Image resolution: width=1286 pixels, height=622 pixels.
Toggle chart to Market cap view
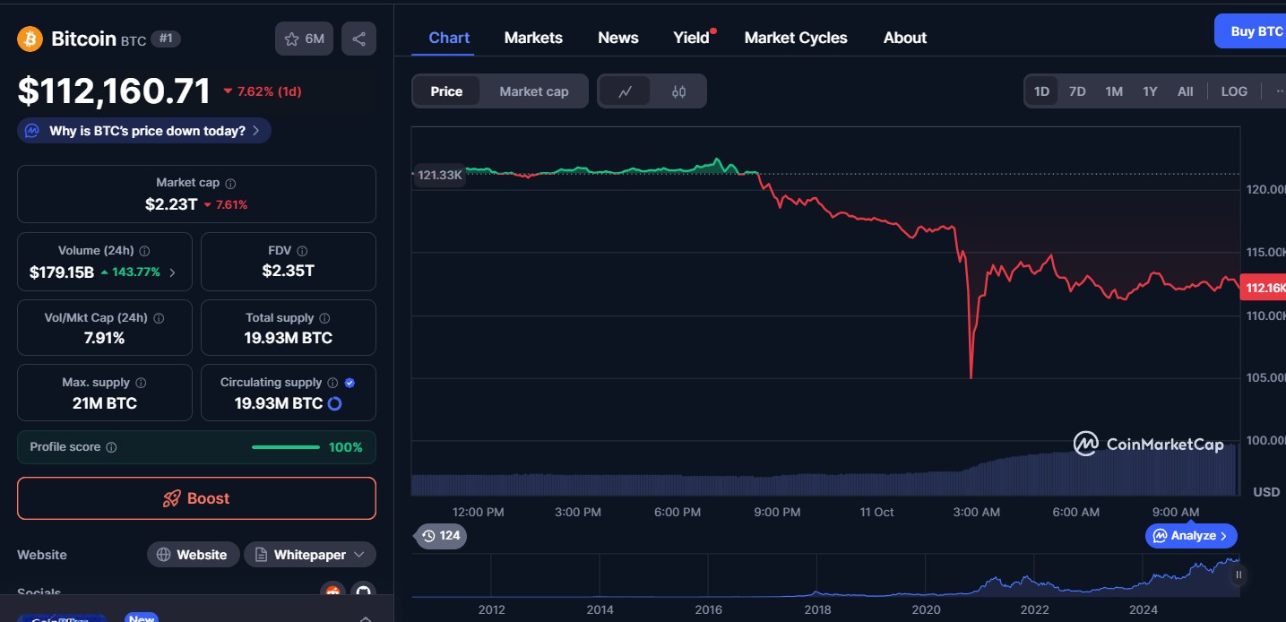(533, 91)
